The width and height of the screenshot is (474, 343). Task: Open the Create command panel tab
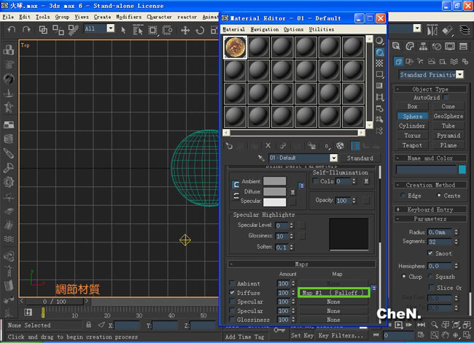pyautogui.click(x=396, y=46)
